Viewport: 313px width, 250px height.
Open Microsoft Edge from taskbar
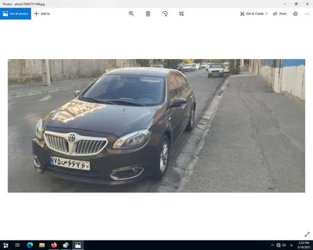30,245
